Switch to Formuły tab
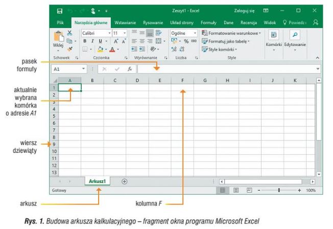 [208, 23]
